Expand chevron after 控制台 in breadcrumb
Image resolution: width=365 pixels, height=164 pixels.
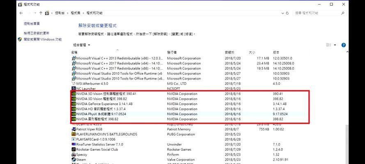(68, 13)
